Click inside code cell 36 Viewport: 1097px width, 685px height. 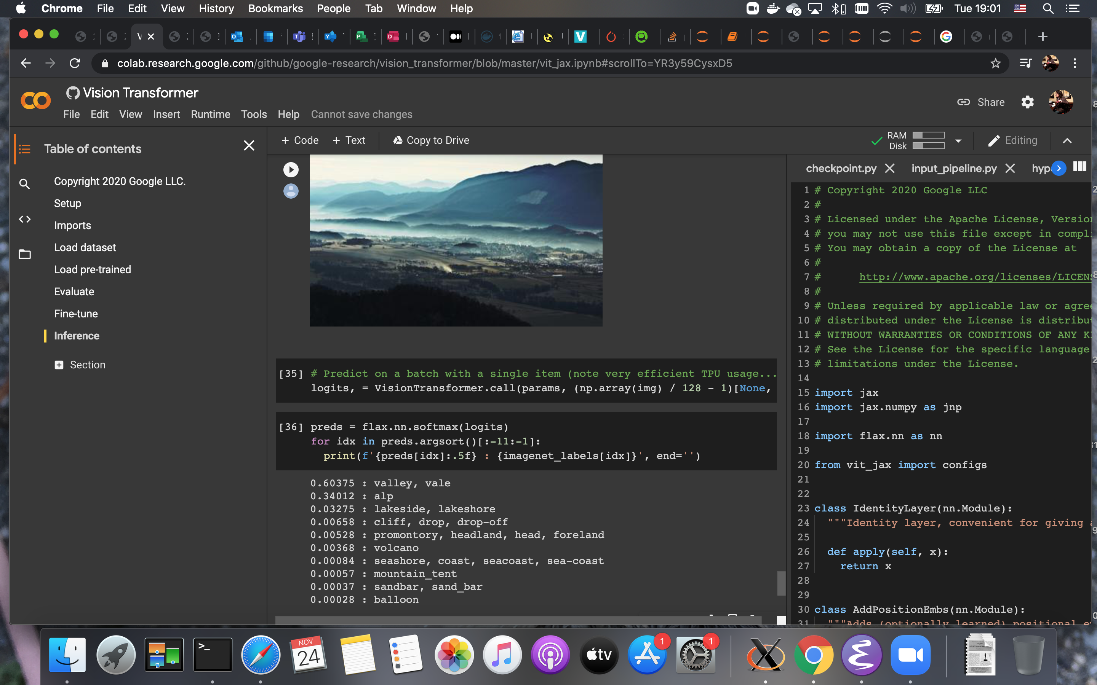point(526,441)
